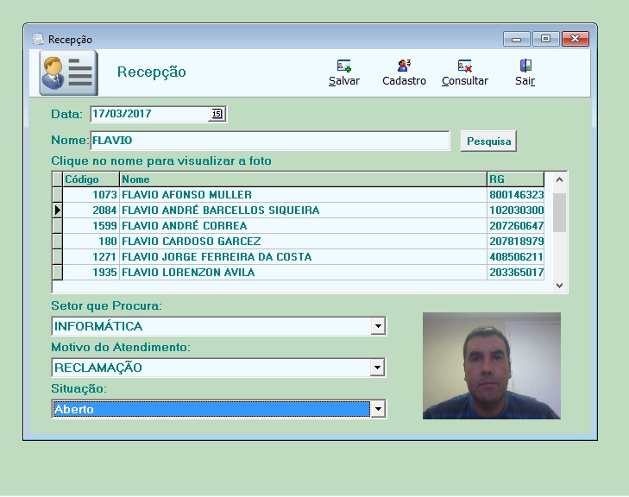
Task: Click the Salvar save icon
Action: tap(343, 66)
